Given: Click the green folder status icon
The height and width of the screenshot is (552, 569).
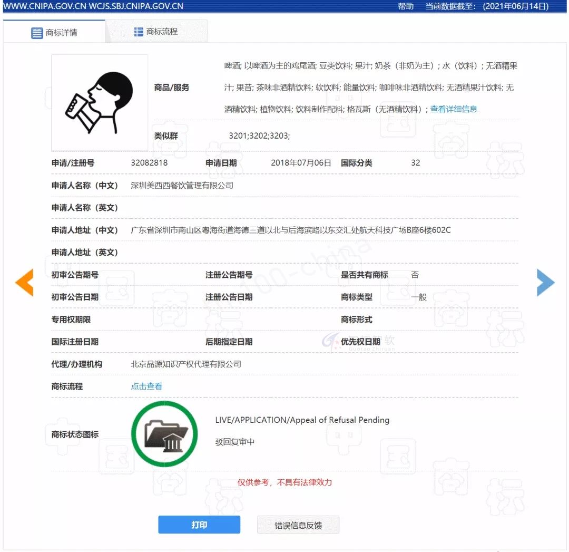Looking at the screenshot, I should tap(164, 434).
